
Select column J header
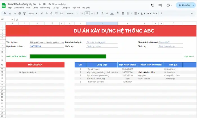(102, 23)
